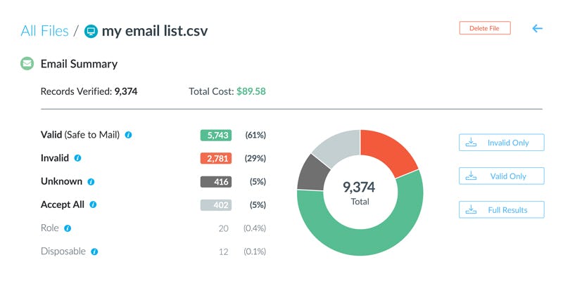The width and height of the screenshot is (563, 281).
Task: Open the All Files breadcrumb link
Action: click(x=44, y=31)
